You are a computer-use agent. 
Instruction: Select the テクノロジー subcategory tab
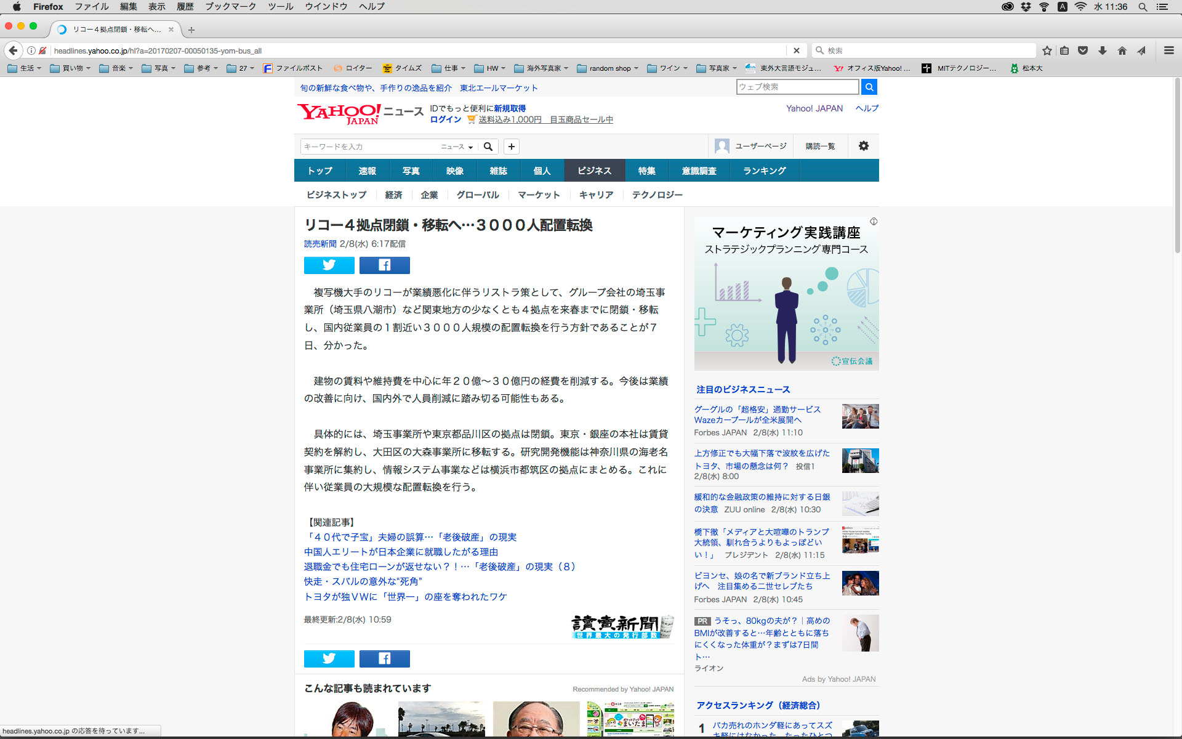coord(657,195)
